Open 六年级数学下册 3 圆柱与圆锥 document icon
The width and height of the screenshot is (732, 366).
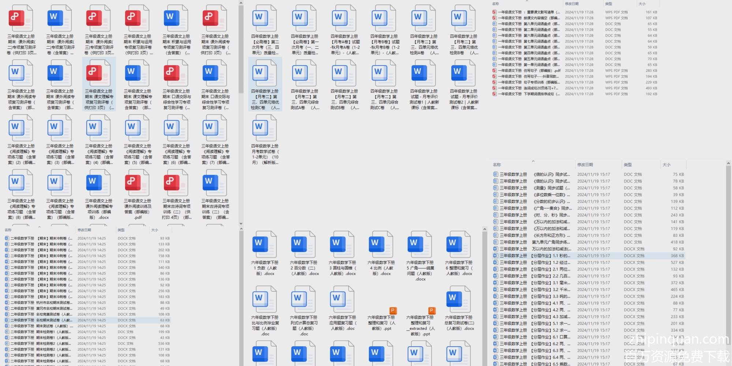(x=342, y=245)
